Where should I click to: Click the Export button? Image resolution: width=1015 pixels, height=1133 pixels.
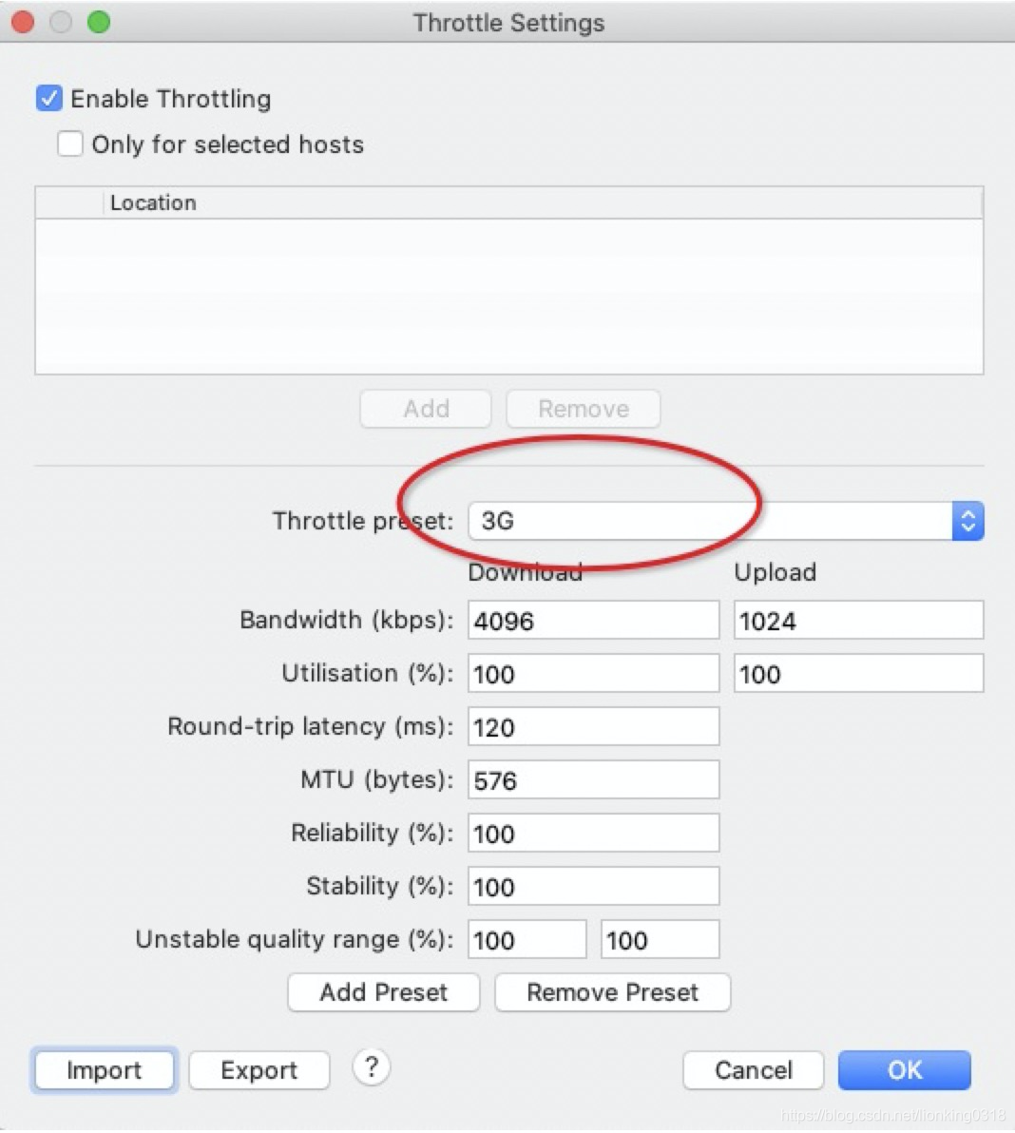pyautogui.click(x=259, y=1070)
